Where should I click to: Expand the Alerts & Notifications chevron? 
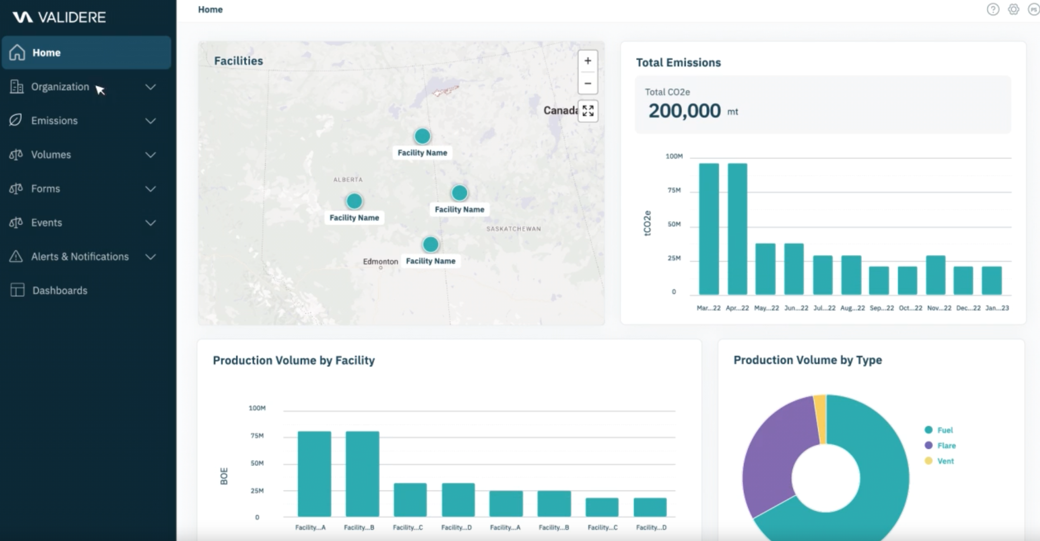[x=151, y=257]
